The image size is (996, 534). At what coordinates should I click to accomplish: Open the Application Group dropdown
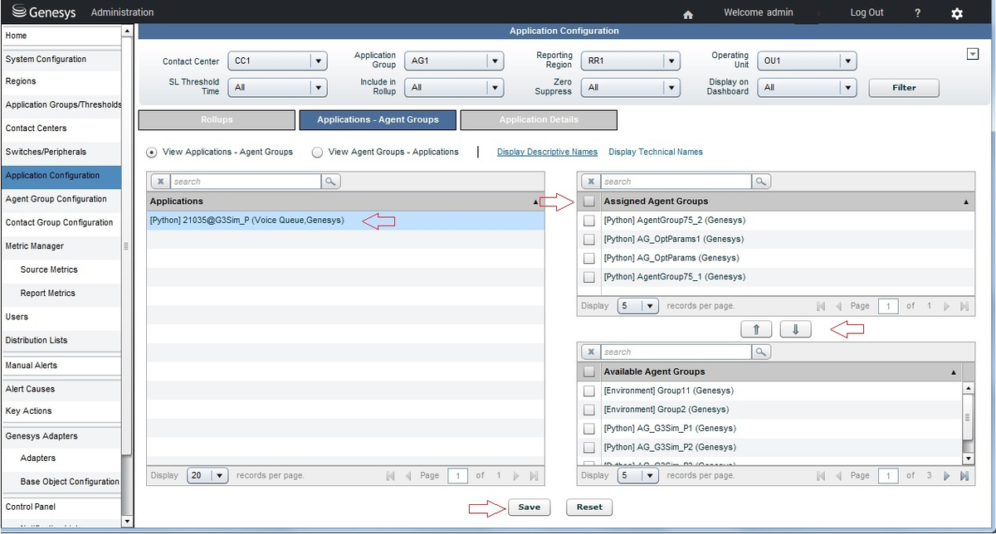[454, 61]
